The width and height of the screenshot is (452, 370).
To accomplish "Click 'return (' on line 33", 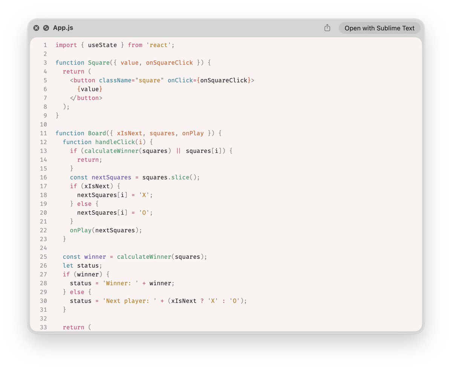I will (77, 327).
